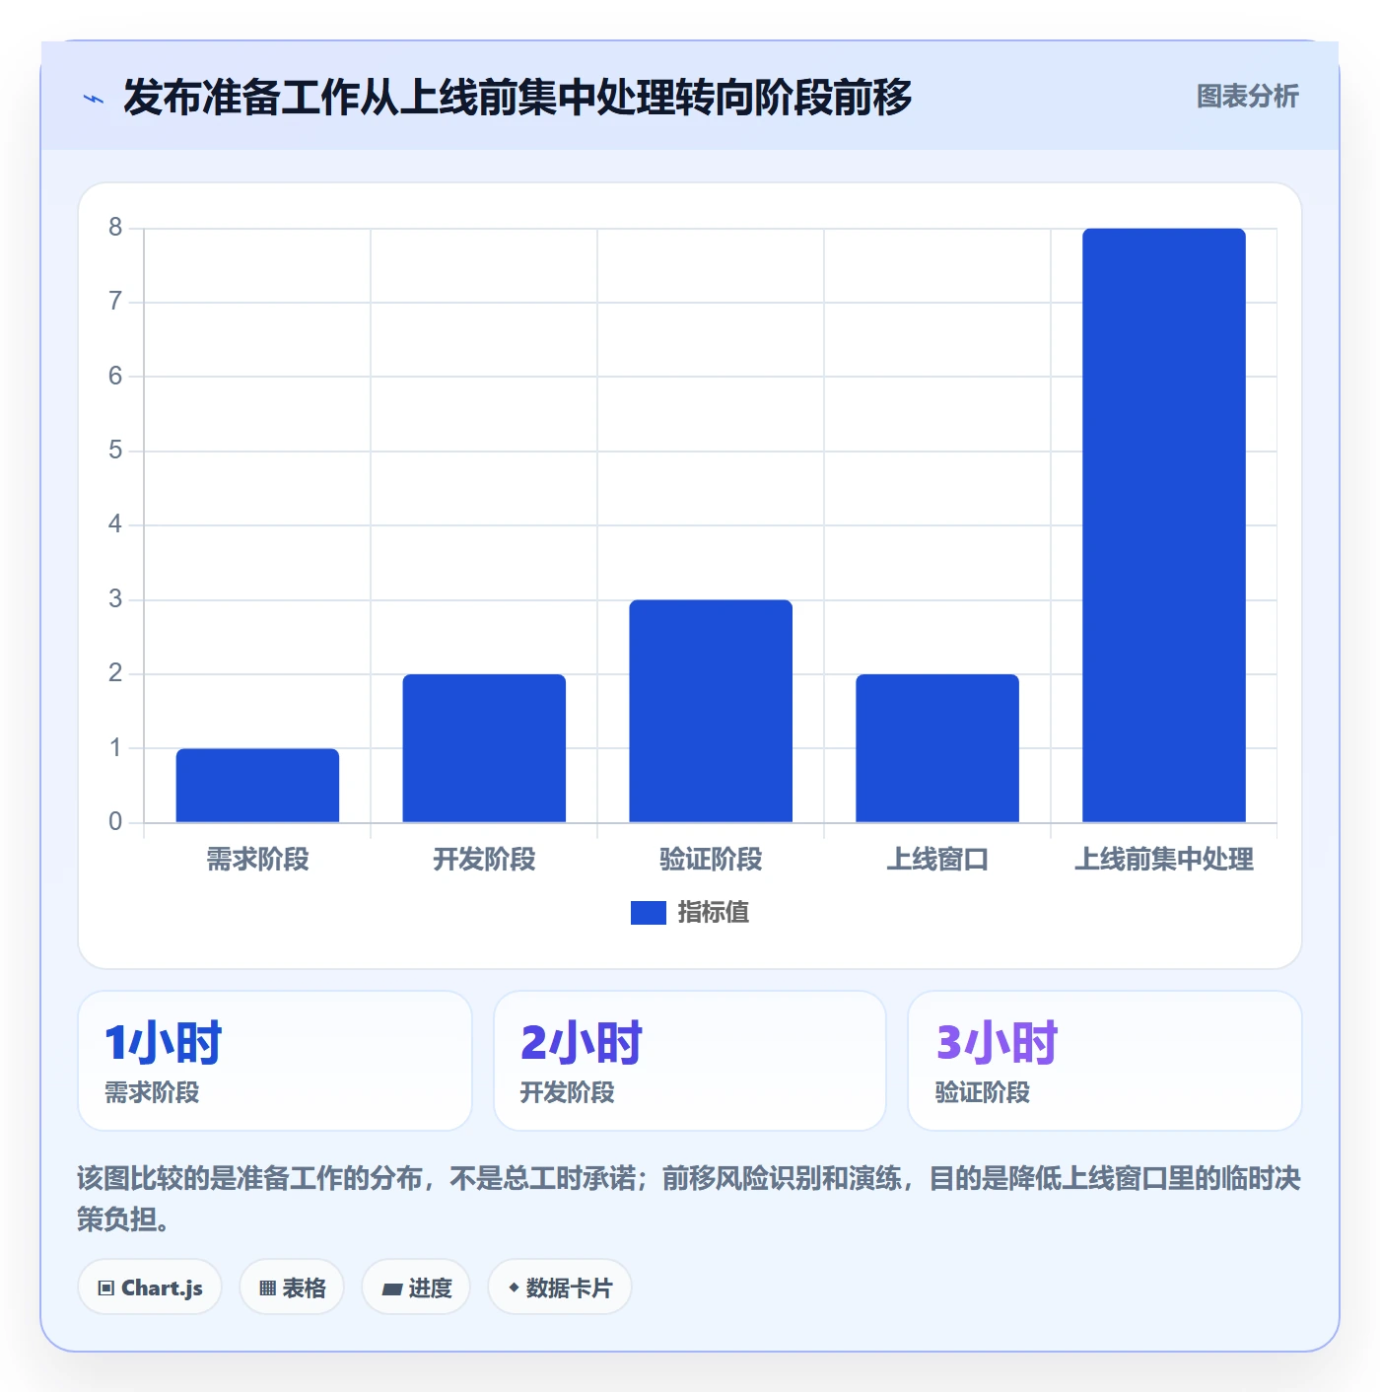Viewport: 1380px width, 1392px height.
Task: Select the 上线窗口 bar in chart
Action: (937, 748)
